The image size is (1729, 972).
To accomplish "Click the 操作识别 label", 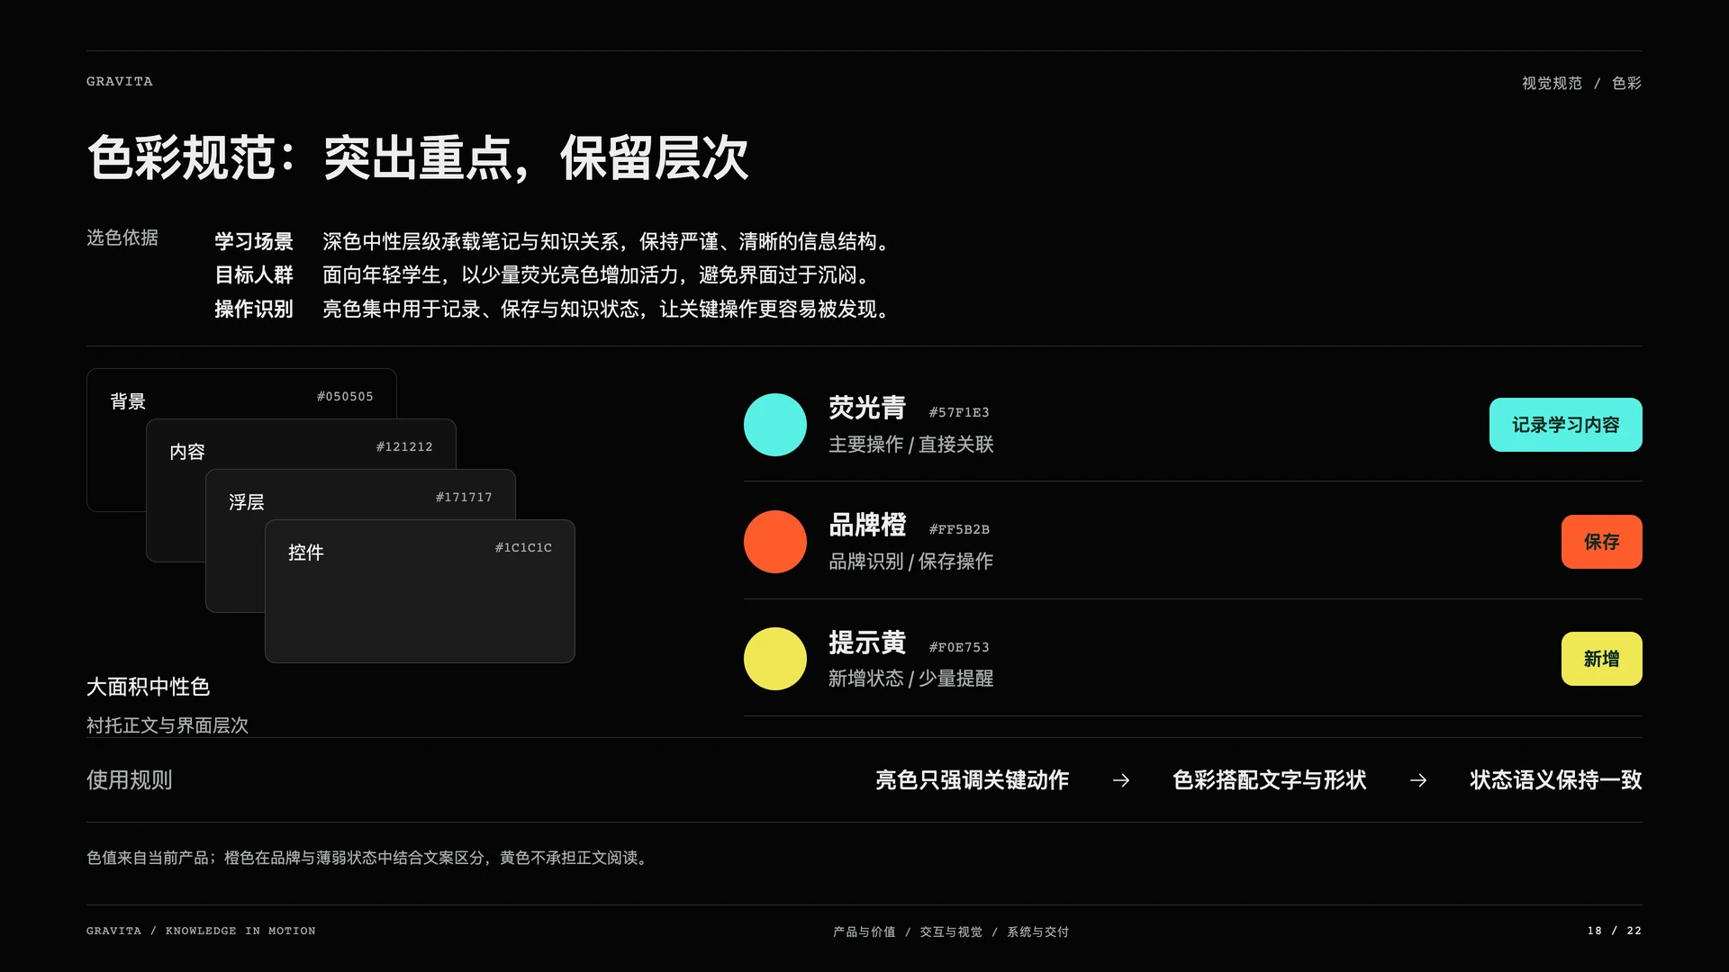I will [x=254, y=309].
